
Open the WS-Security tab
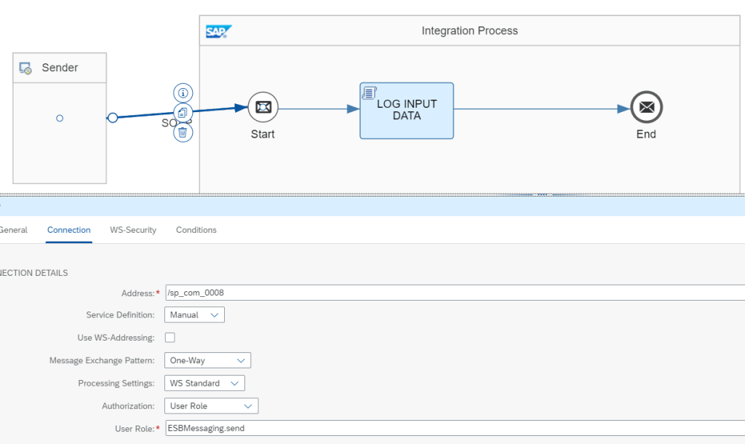(x=133, y=230)
